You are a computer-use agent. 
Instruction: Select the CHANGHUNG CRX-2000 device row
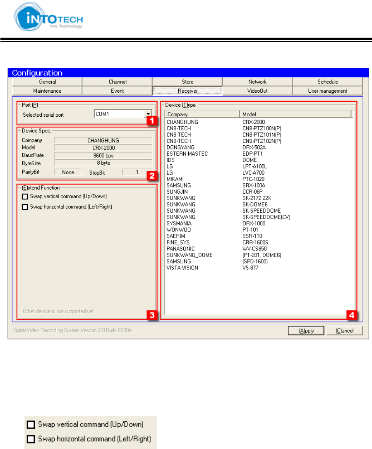click(259, 122)
